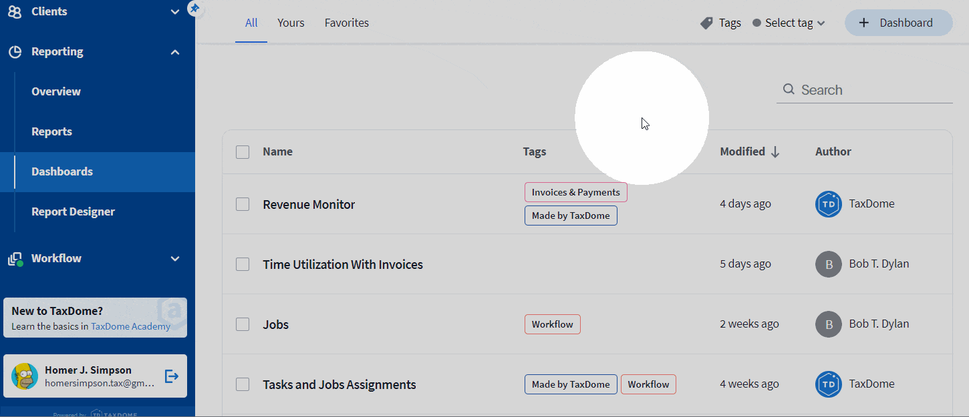
Task: Click Bob T. Dylan avatar in Jobs row
Action: pyautogui.click(x=828, y=324)
